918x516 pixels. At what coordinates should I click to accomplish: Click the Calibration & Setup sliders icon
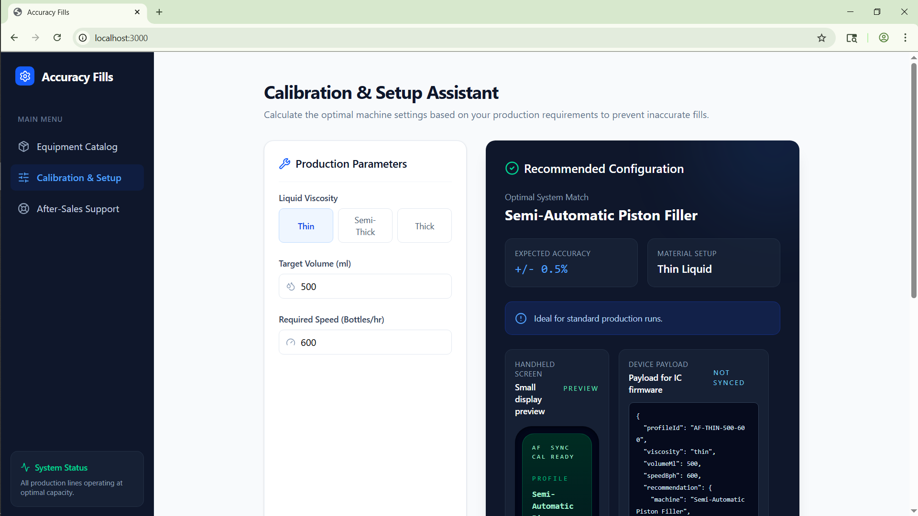click(23, 178)
